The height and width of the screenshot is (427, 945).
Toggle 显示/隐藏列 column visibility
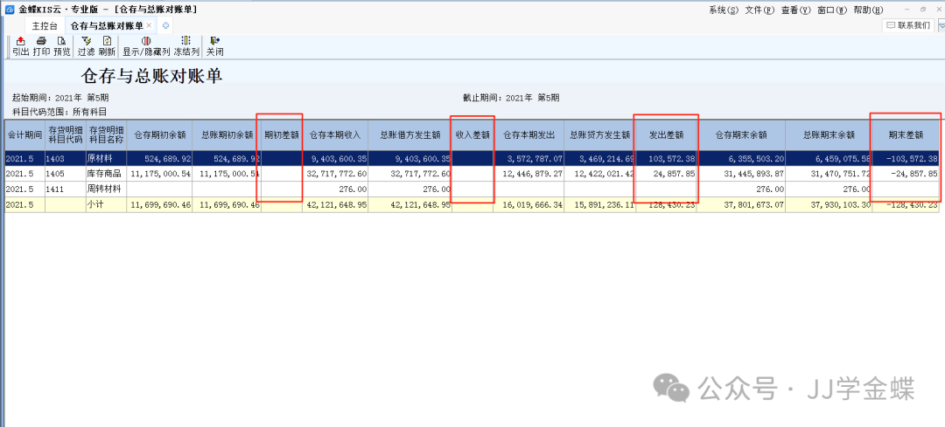point(145,46)
